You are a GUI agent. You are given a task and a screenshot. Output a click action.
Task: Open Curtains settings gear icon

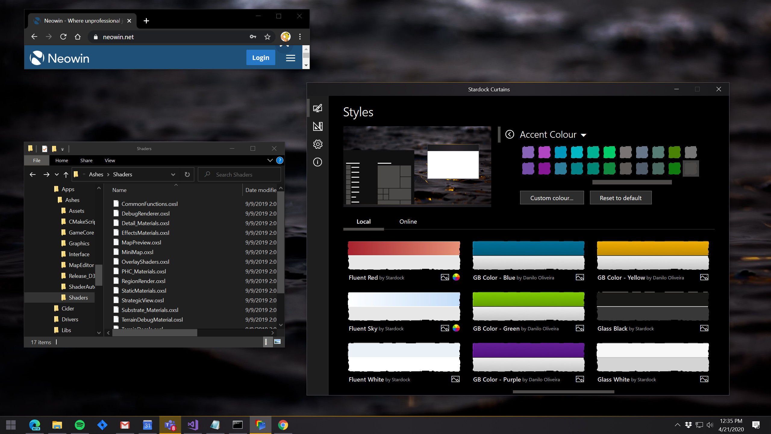point(317,144)
